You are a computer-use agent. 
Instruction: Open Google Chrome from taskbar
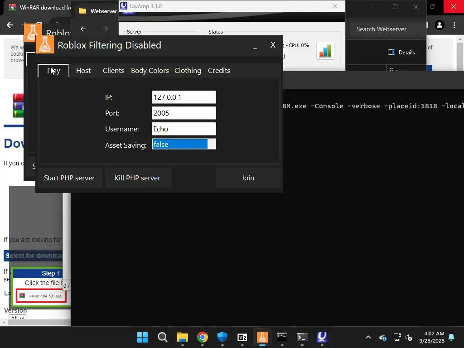coord(203,337)
